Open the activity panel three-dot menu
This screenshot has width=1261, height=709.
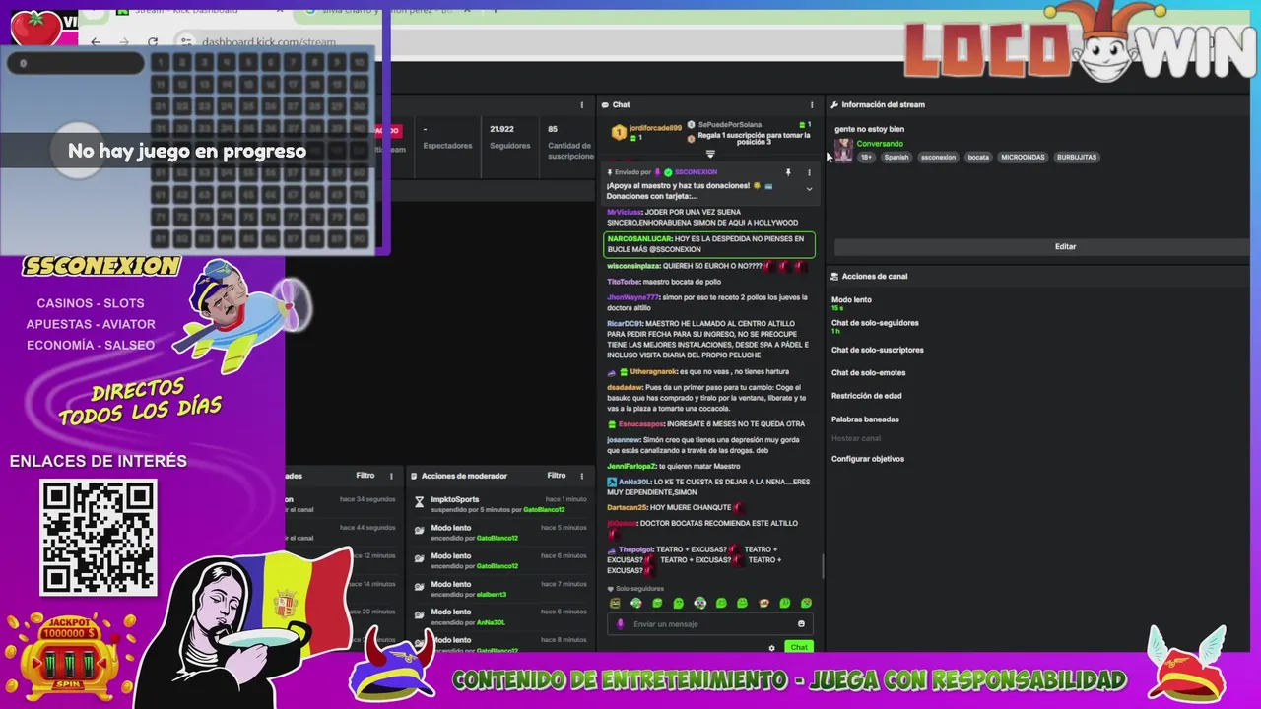click(x=391, y=476)
